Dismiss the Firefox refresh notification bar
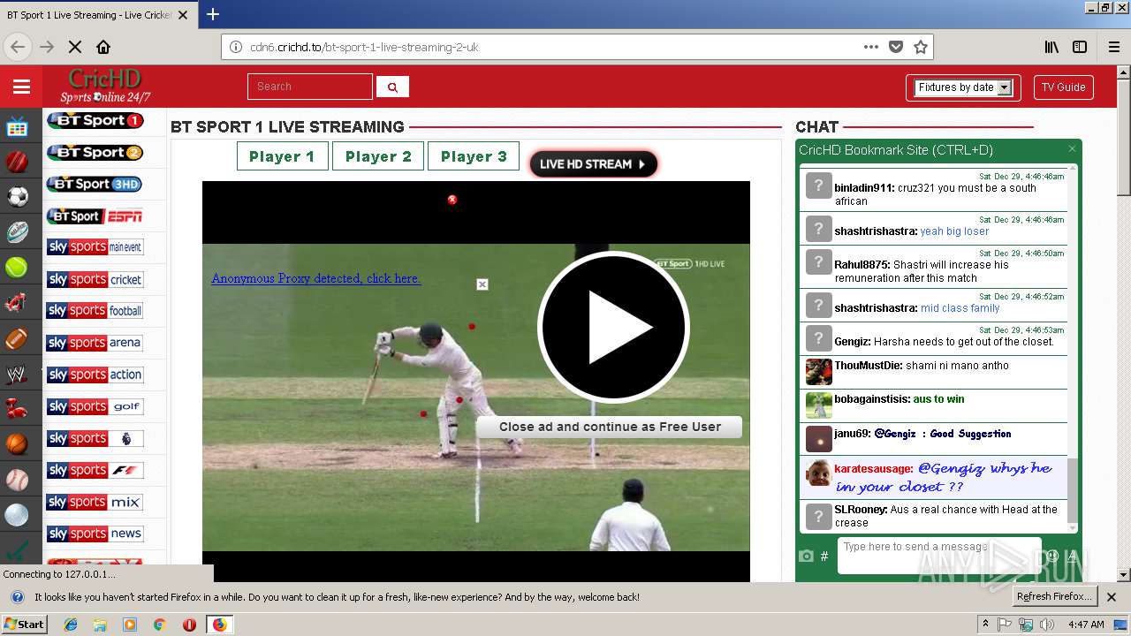Image resolution: width=1131 pixels, height=636 pixels. coord(1112,597)
